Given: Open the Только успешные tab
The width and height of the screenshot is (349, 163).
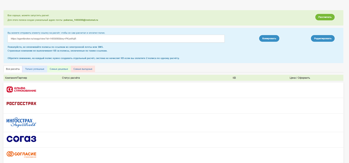Looking at the screenshot, I should (x=35, y=69).
